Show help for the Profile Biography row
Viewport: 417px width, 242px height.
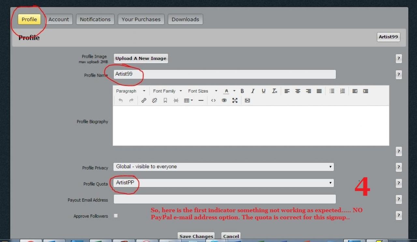398,151
